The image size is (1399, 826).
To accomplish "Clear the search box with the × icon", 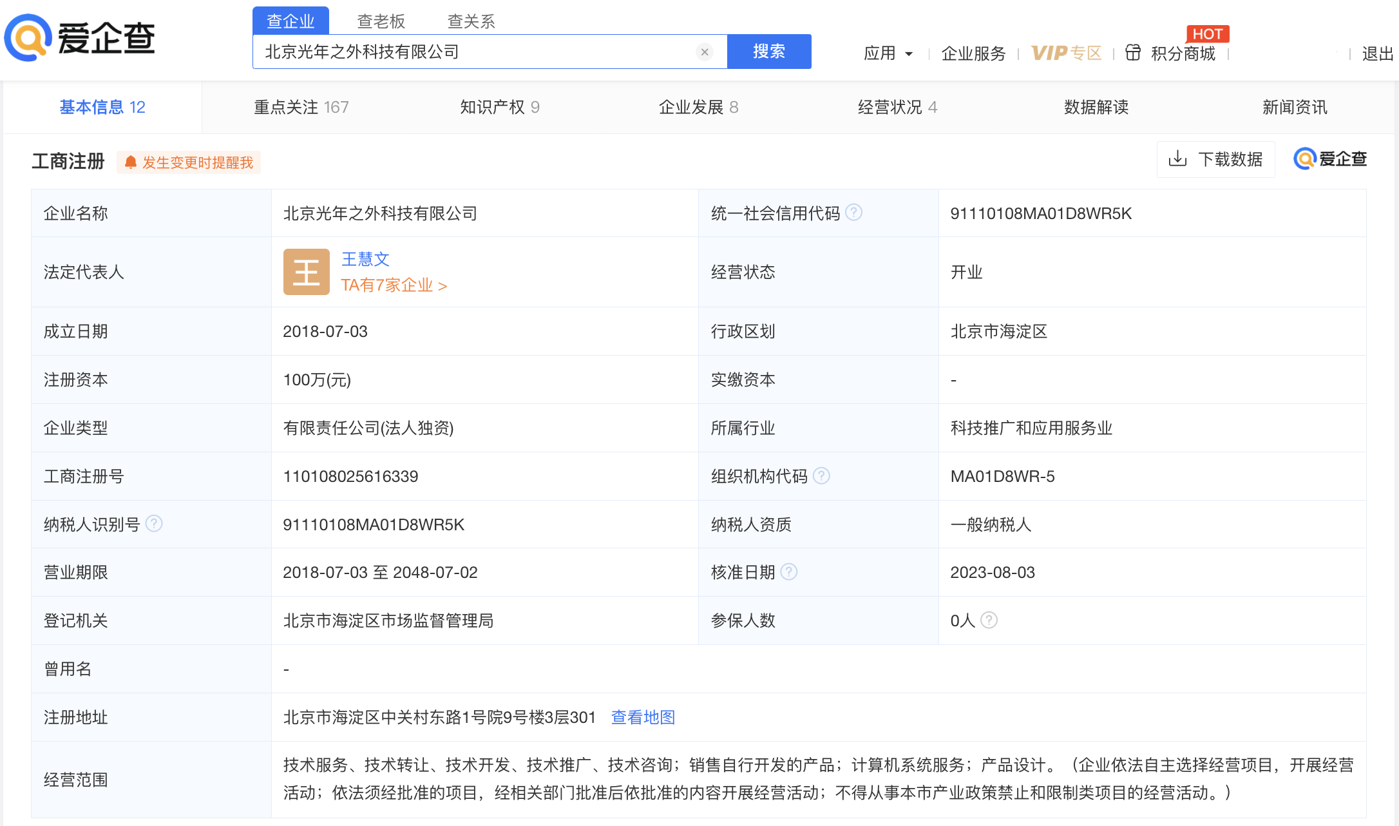I will tap(704, 52).
